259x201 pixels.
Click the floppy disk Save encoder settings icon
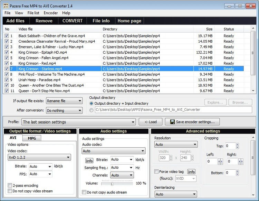tap(172, 122)
